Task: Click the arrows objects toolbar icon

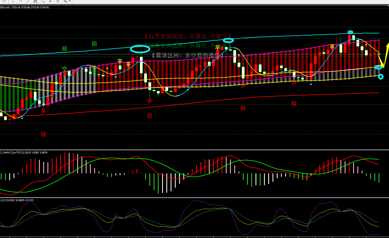Action: 65,1
